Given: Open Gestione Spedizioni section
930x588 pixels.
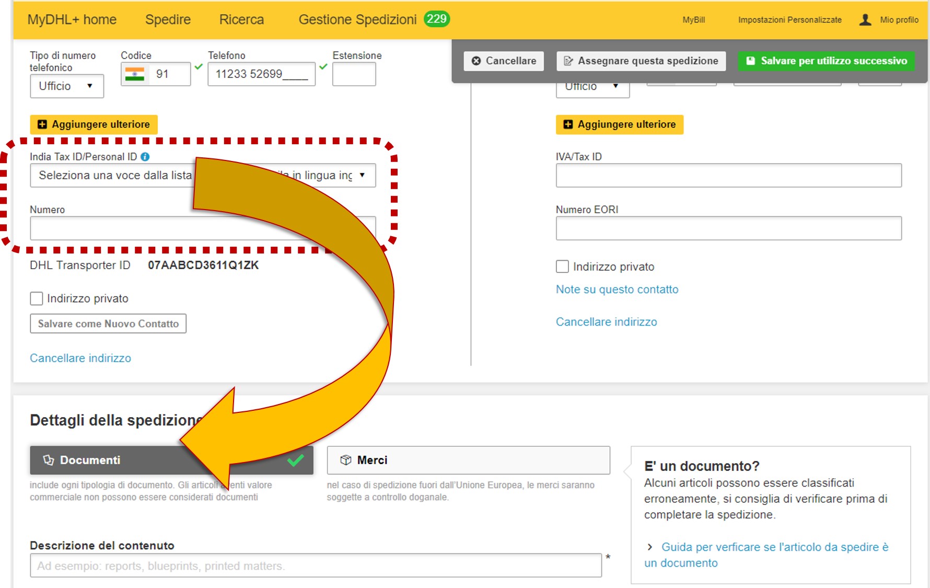Looking at the screenshot, I should coord(357,19).
